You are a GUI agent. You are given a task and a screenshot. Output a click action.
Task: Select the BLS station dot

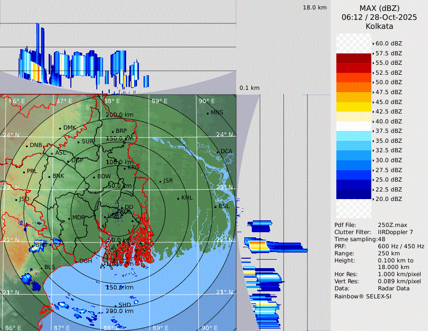(x=41, y=268)
